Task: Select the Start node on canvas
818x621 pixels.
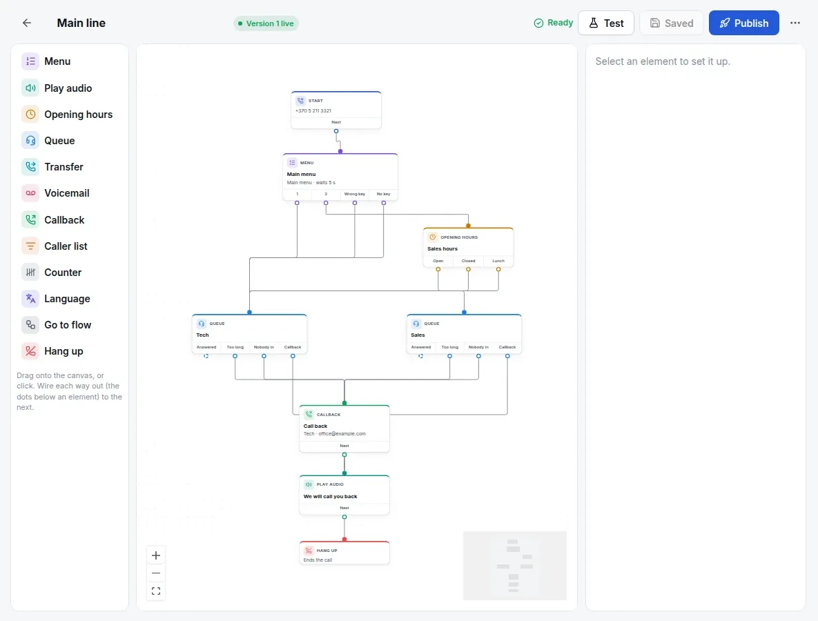Action: pos(336,110)
